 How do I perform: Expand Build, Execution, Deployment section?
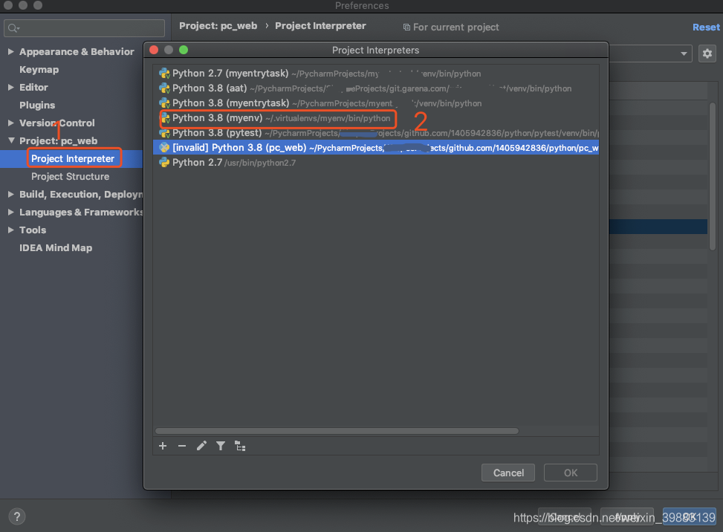(10, 194)
